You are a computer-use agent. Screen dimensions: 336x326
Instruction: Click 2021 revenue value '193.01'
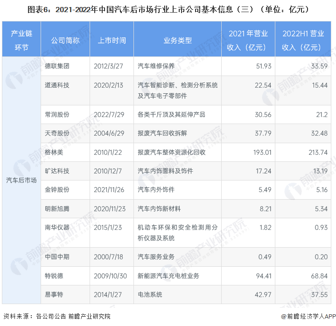click(262, 153)
